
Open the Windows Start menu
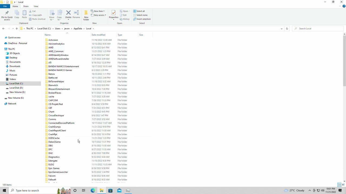[4, 190]
